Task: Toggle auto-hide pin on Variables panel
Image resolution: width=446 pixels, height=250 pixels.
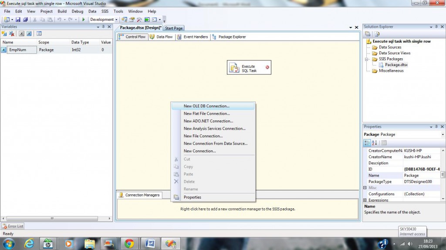Action: click(103, 27)
